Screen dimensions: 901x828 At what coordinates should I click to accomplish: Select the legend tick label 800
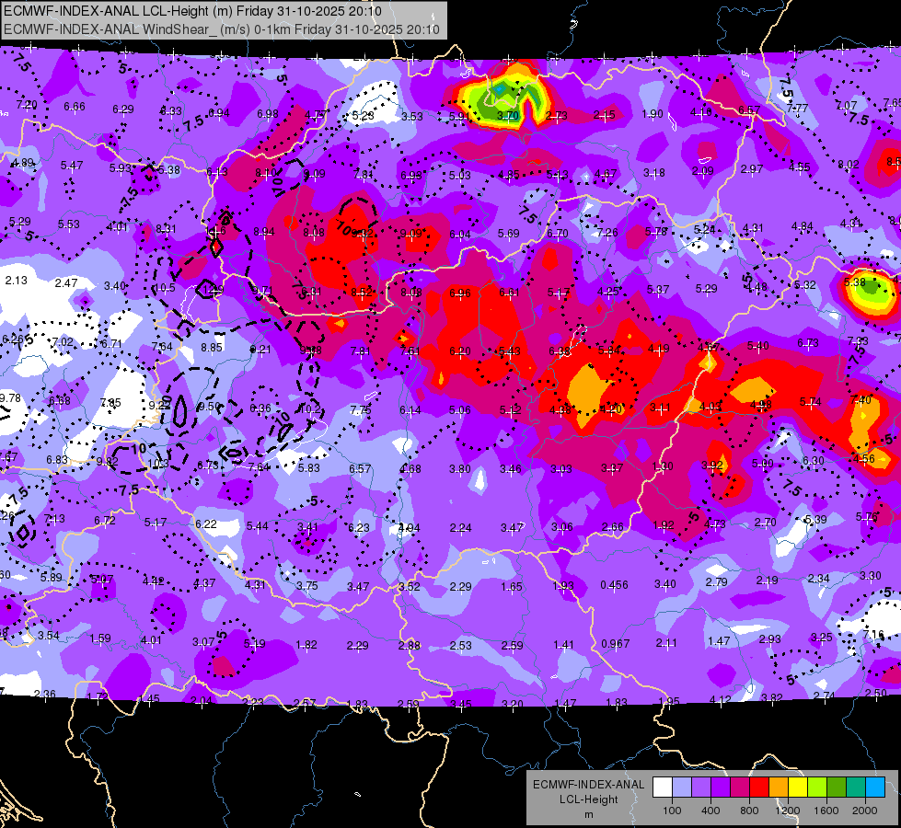click(x=749, y=811)
